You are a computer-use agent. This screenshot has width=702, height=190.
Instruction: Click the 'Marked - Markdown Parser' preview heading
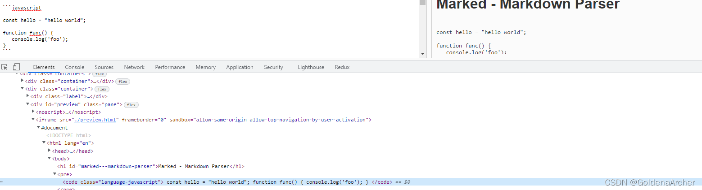click(528, 5)
